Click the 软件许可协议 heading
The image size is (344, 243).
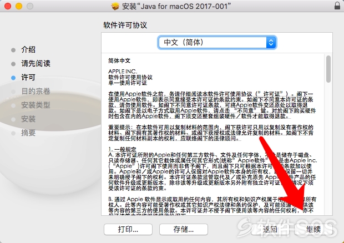(125, 25)
